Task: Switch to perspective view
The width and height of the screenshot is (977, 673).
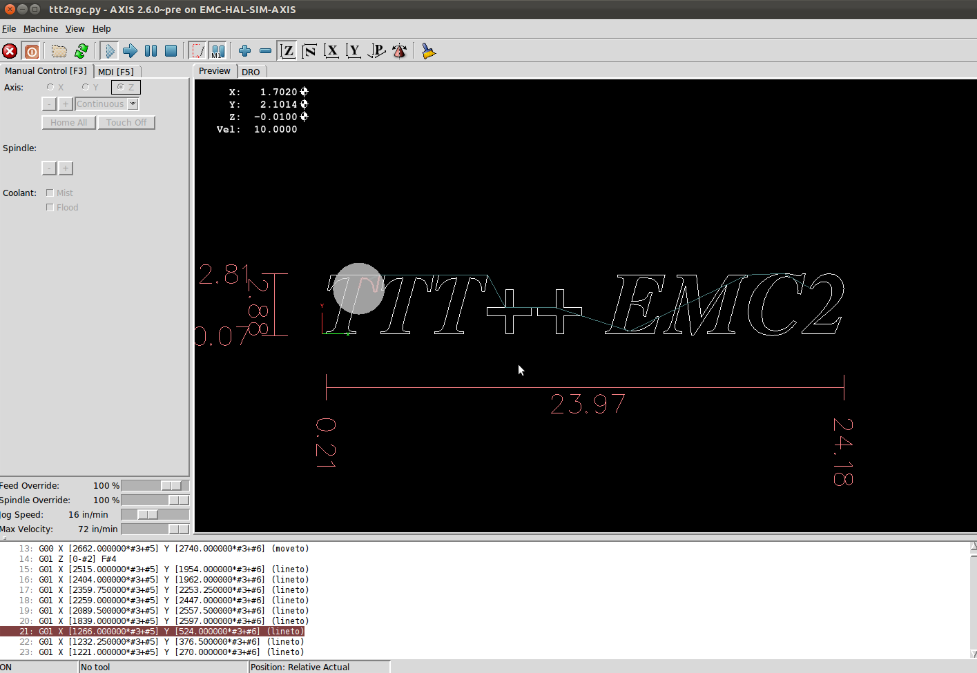Action: [x=377, y=51]
